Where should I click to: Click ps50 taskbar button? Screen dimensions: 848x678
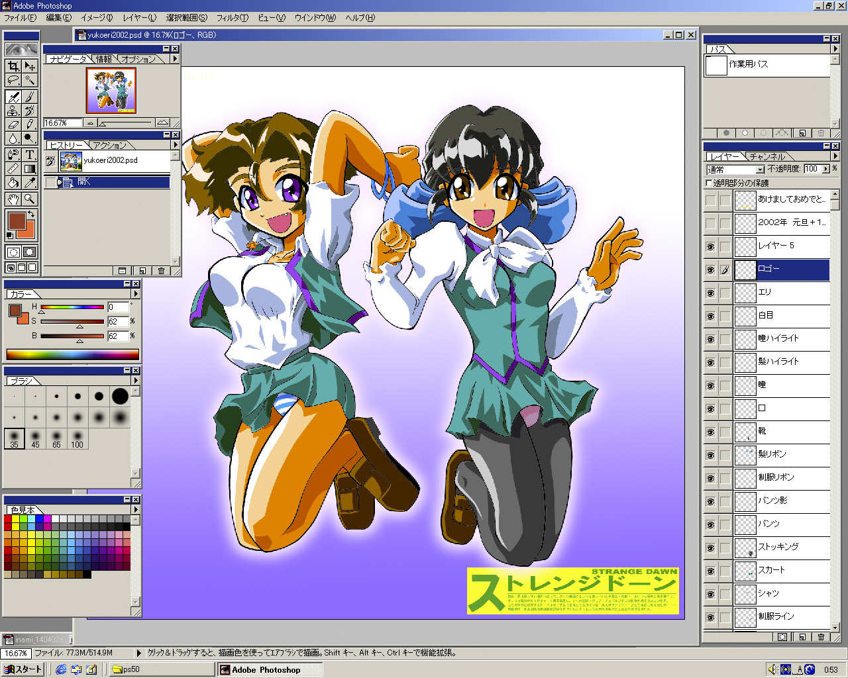161,669
